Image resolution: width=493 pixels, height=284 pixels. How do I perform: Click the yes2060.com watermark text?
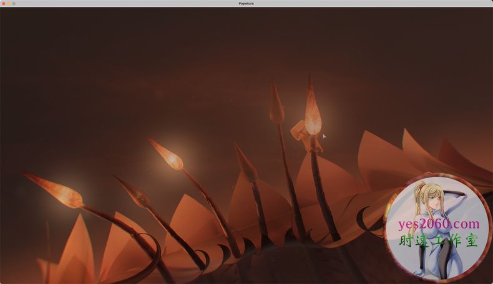click(x=439, y=225)
